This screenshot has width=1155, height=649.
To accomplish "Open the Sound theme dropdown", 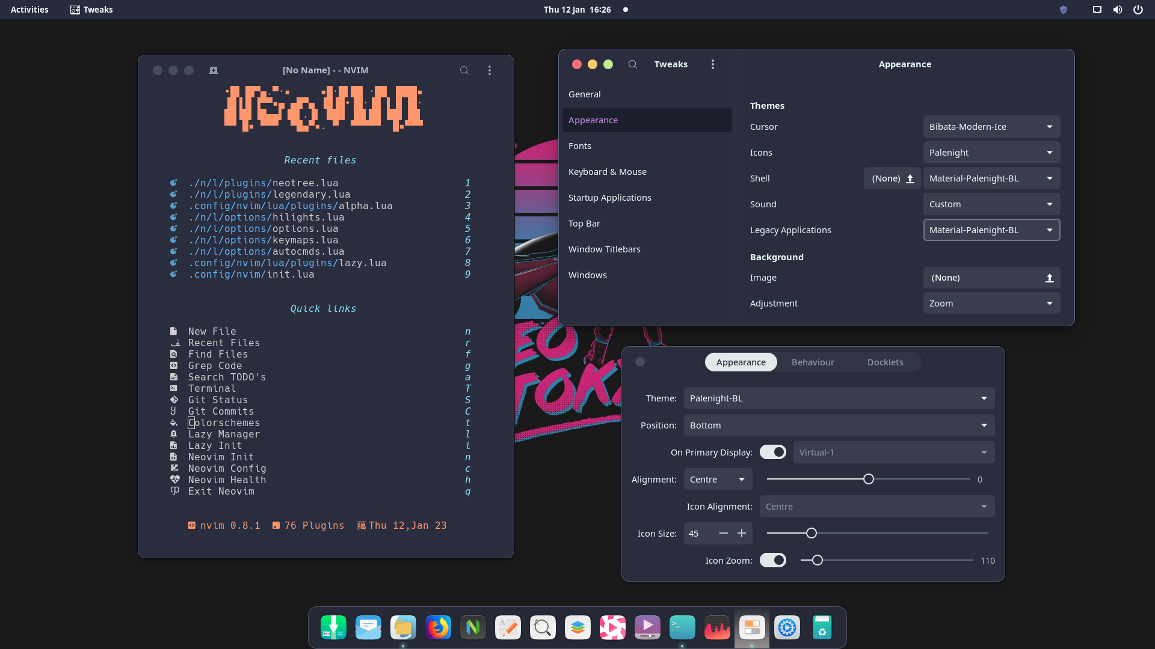I will point(991,204).
